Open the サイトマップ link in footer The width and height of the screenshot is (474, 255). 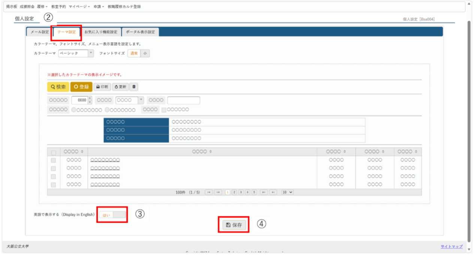[x=451, y=246]
